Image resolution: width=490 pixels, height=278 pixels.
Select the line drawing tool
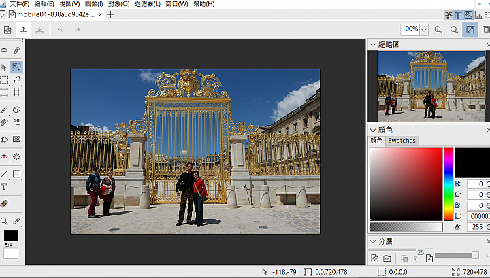point(4,174)
